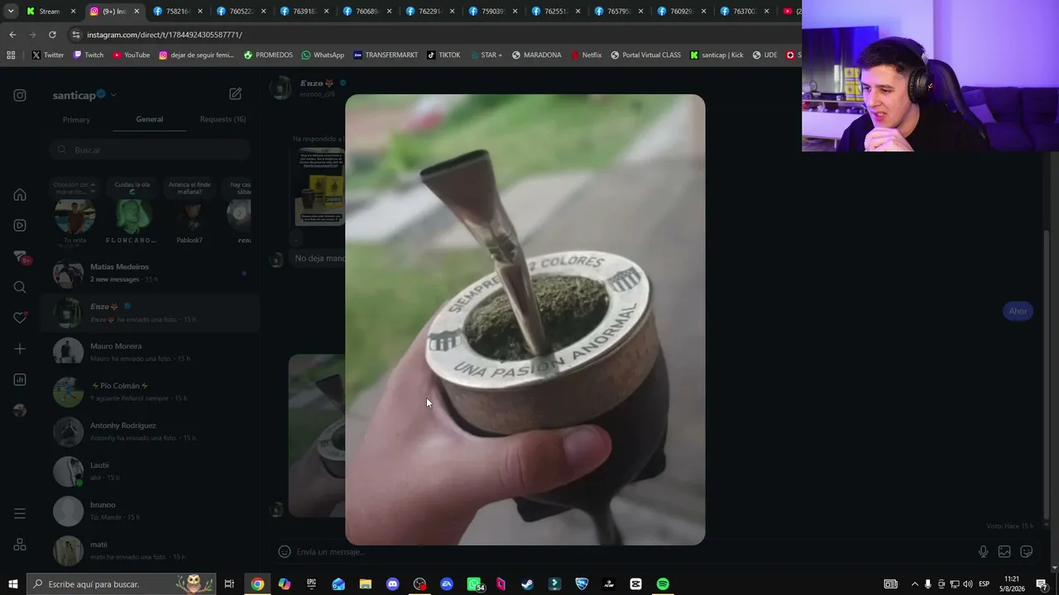Screen dimensions: 1059x595
Task: Open the Windows Start menu
Action: pyautogui.click(x=12, y=584)
